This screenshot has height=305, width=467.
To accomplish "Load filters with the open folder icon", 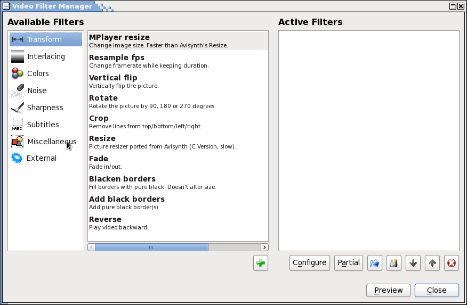I will tap(375, 263).
